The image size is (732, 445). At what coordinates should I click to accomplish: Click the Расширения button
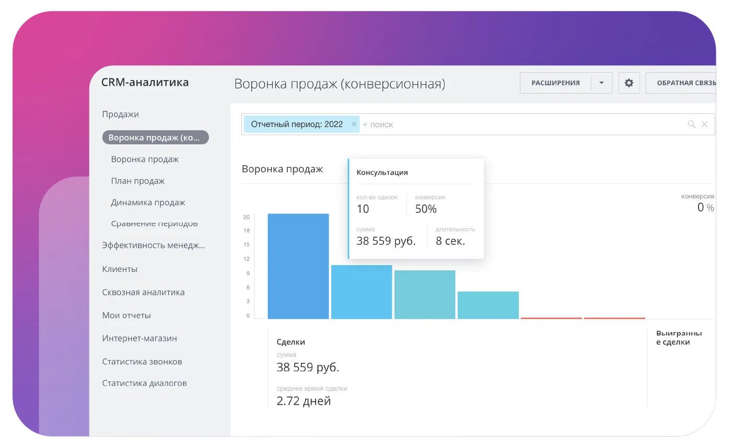(555, 83)
